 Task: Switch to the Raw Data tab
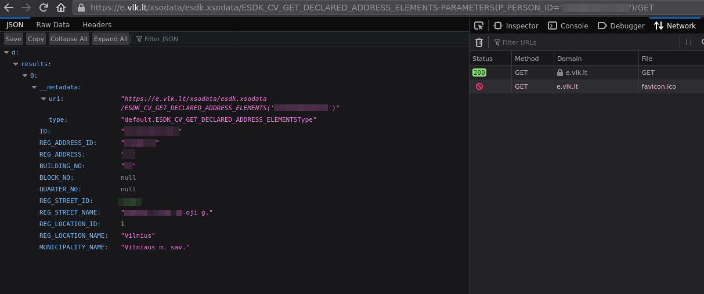point(53,25)
